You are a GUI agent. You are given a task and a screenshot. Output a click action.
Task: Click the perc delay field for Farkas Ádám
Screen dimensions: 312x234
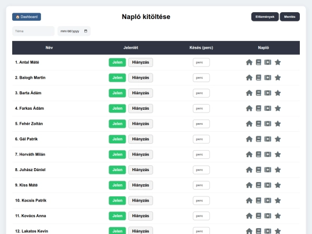(x=201, y=108)
